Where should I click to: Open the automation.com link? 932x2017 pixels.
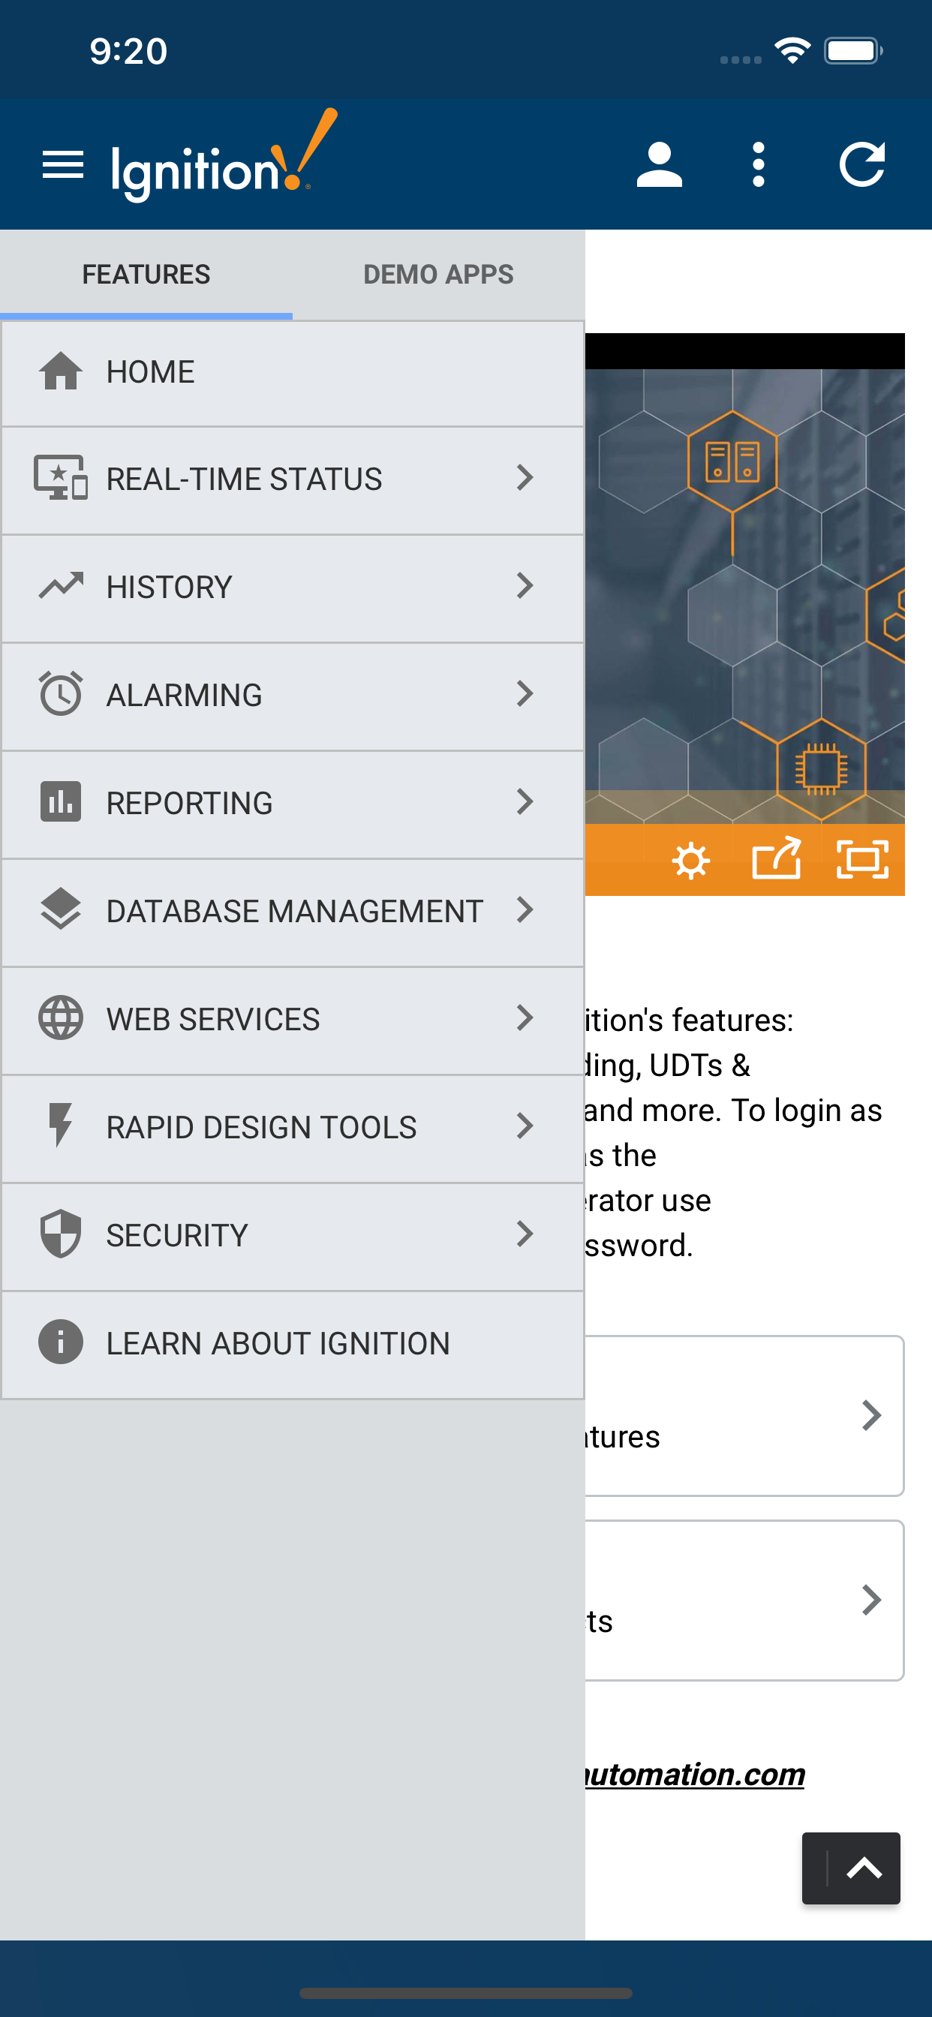[x=696, y=1775]
